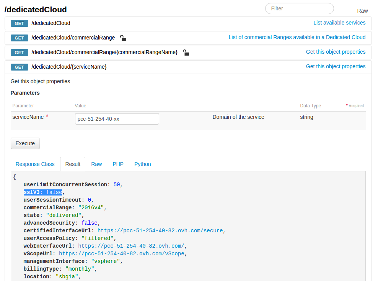Switch to the PHP code tab
The height and width of the screenshot is (281, 378).
pyautogui.click(x=118, y=164)
